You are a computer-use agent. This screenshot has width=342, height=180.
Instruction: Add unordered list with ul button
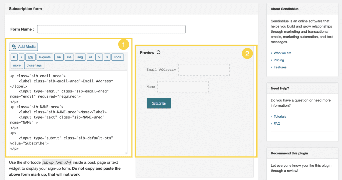90,57
